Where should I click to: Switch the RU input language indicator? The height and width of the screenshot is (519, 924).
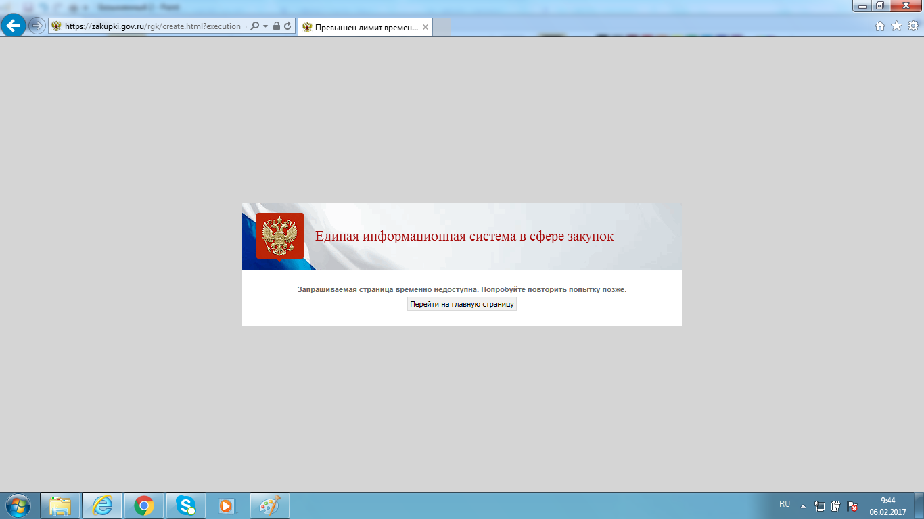click(x=784, y=505)
